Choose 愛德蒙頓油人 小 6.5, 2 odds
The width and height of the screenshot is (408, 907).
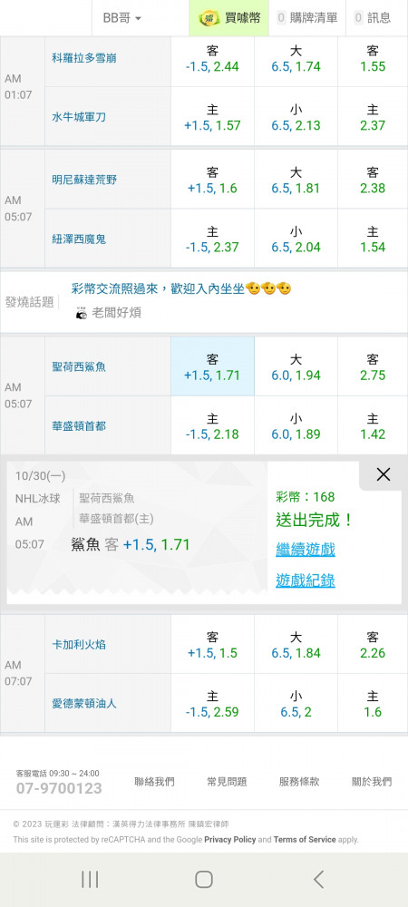tap(296, 704)
